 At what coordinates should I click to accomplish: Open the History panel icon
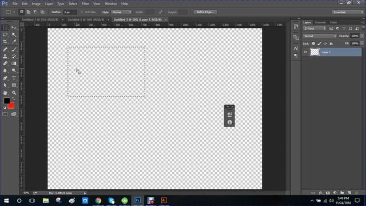[x=296, y=26]
